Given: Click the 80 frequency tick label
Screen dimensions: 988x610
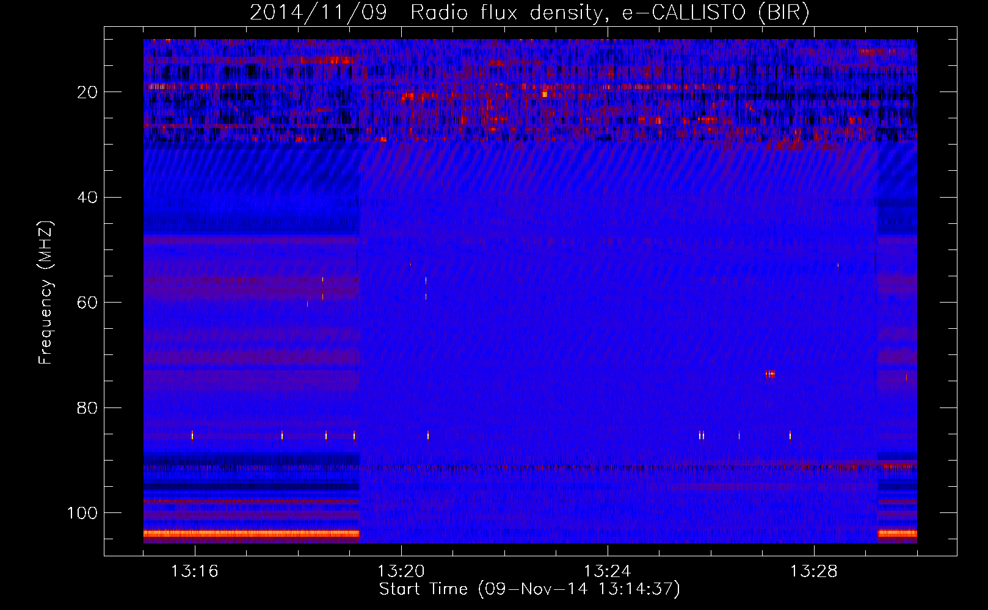Looking at the screenshot, I should tap(88, 407).
